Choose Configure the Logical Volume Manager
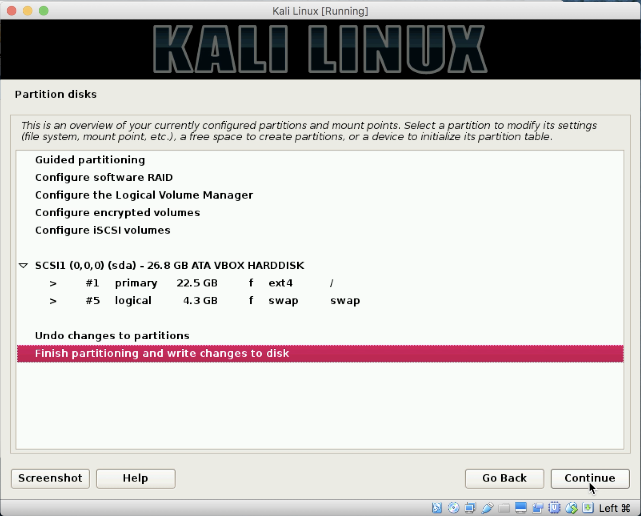Screen dimensions: 641x516 tap(320, 195)
